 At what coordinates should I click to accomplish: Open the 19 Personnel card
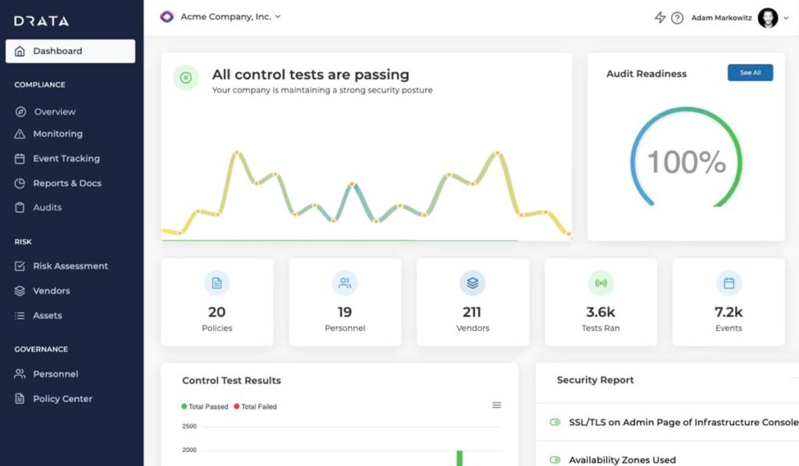345,302
